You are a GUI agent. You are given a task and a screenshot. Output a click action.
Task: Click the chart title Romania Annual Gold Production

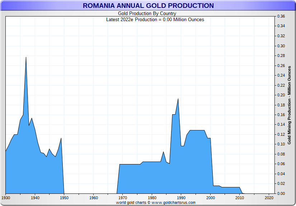pyautogui.click(x=148, y=6)
